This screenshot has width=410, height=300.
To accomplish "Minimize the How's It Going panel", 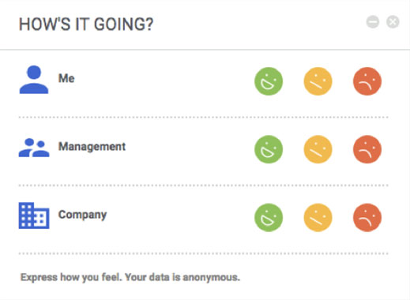I will (373, 22).
